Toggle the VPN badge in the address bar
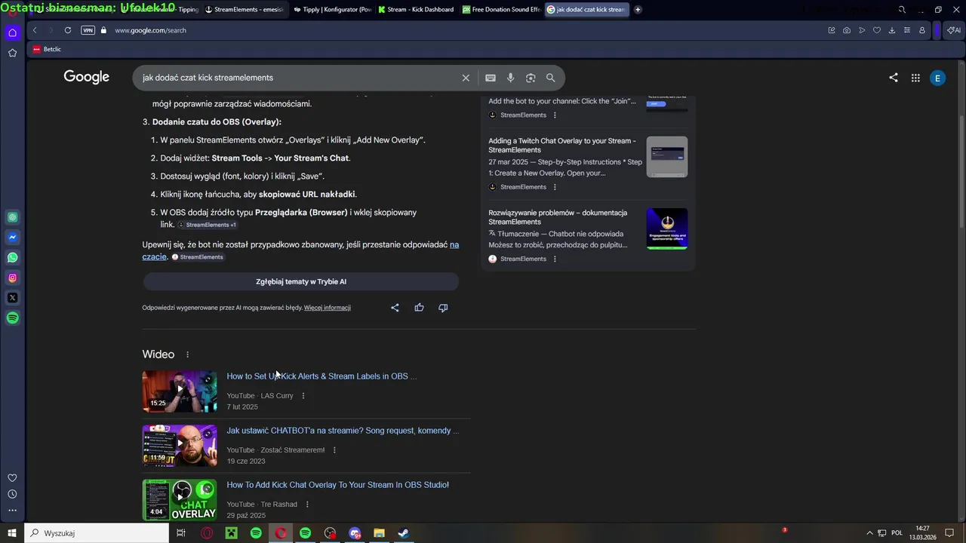966x543 pixels. tap(88, 30)
